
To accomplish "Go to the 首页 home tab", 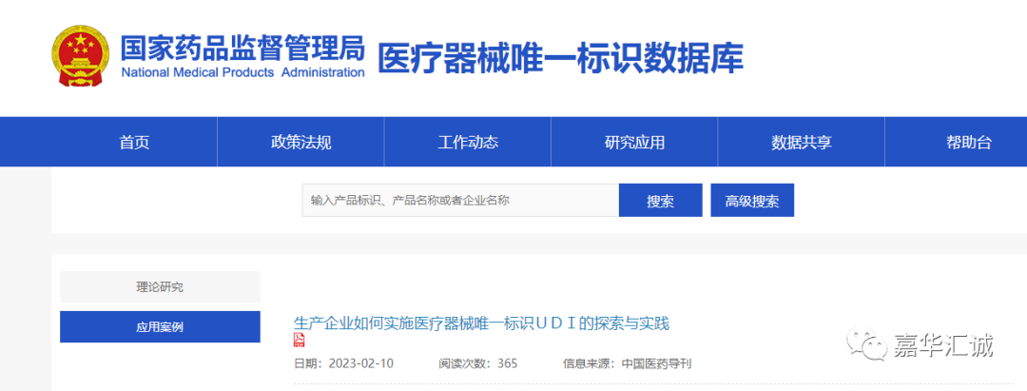I will [134, 143].
